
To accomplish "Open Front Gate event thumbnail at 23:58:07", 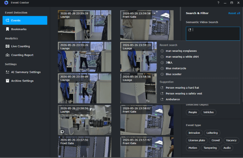I will (147, 120).
